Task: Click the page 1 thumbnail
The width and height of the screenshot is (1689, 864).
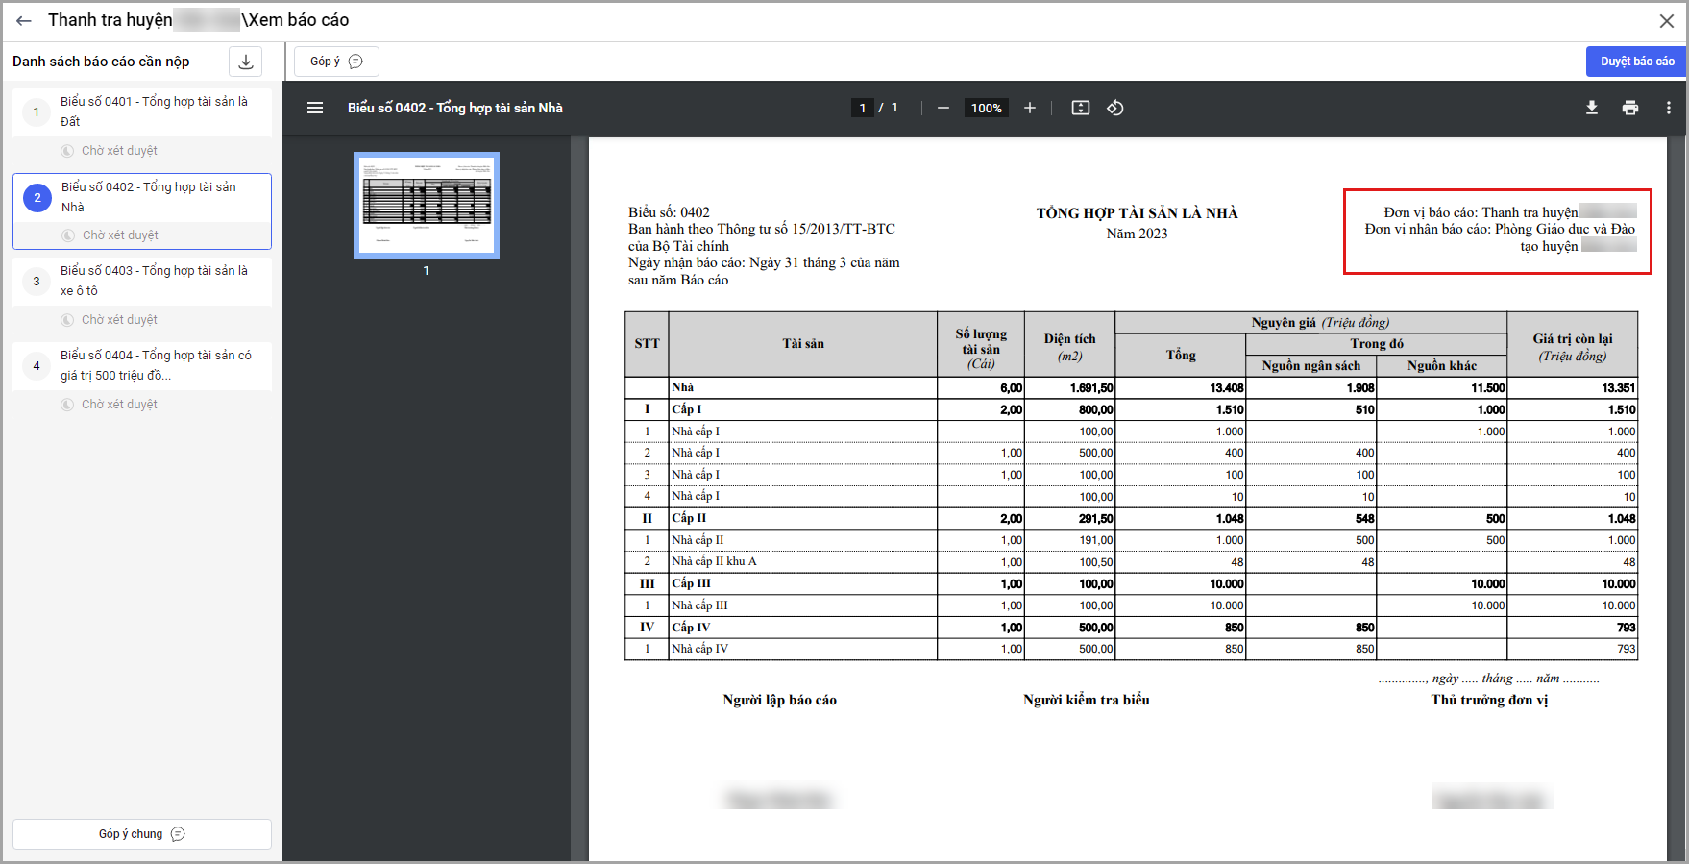Action: point(427,205)
